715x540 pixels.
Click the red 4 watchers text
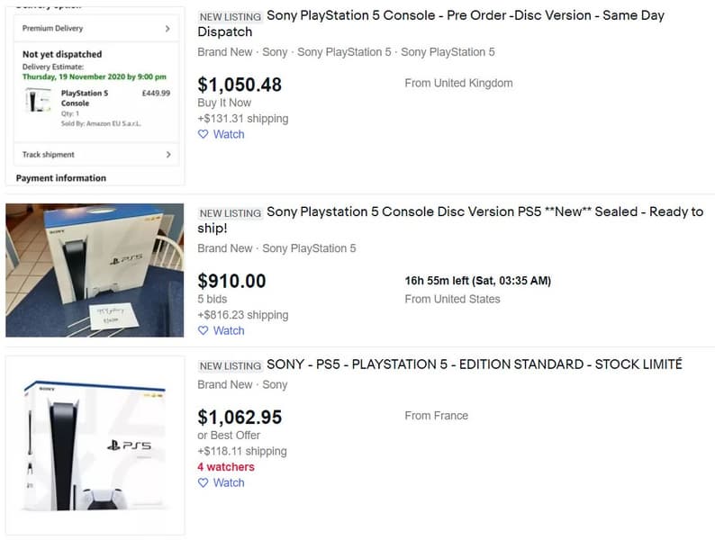226,467
